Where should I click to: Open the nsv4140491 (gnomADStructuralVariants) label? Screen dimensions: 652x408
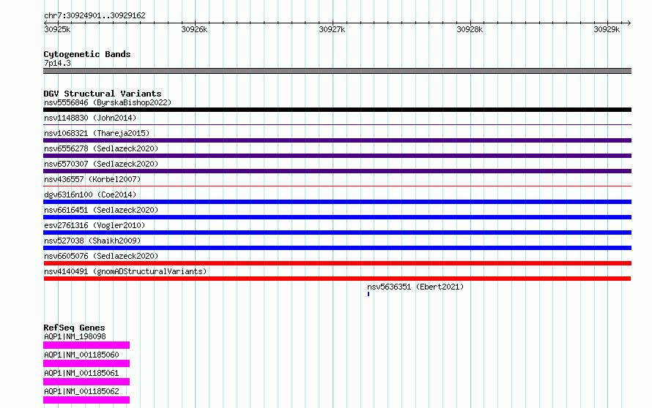tap(125, 271)
